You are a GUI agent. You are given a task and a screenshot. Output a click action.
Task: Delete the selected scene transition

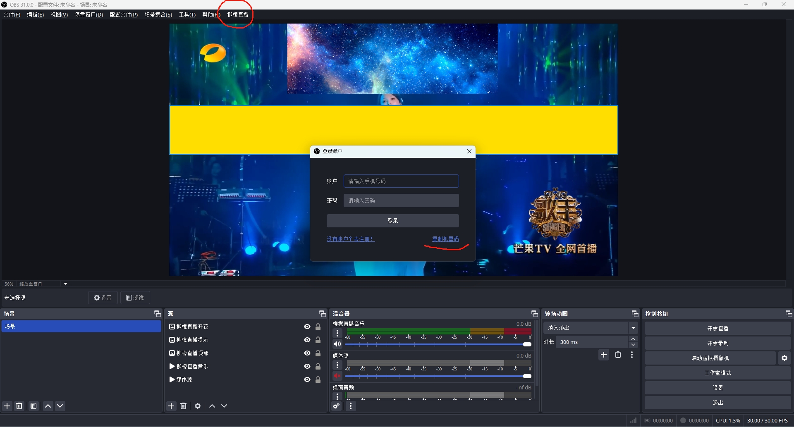[618, 355]
